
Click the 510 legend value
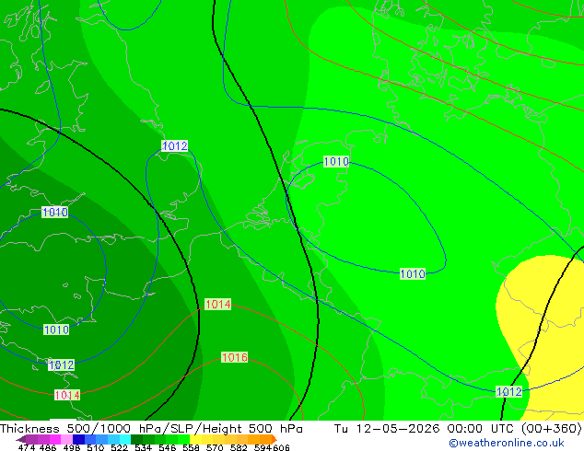(96, 447)
